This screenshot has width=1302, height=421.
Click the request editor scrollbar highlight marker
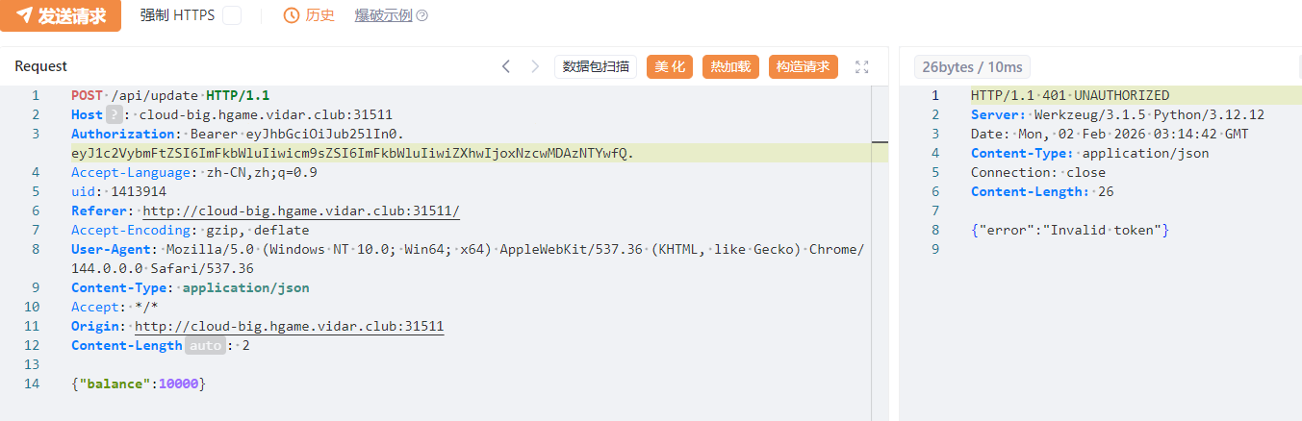click(880, 143)
